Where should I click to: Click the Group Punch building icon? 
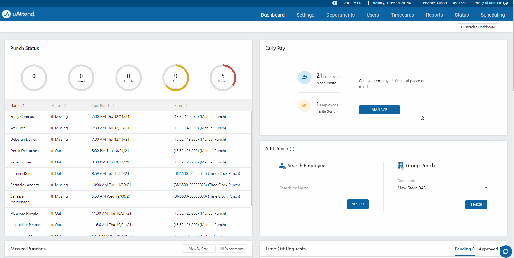point(400,165)
